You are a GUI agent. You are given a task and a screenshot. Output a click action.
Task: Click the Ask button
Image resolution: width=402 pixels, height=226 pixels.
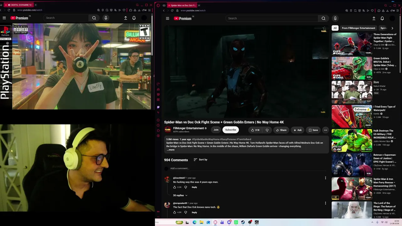pyautogui.click(x=297, y=130)
